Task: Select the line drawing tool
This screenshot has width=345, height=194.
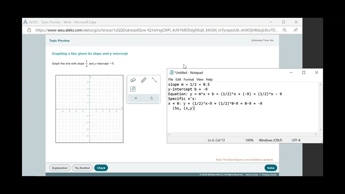Action: click(154, 80)
